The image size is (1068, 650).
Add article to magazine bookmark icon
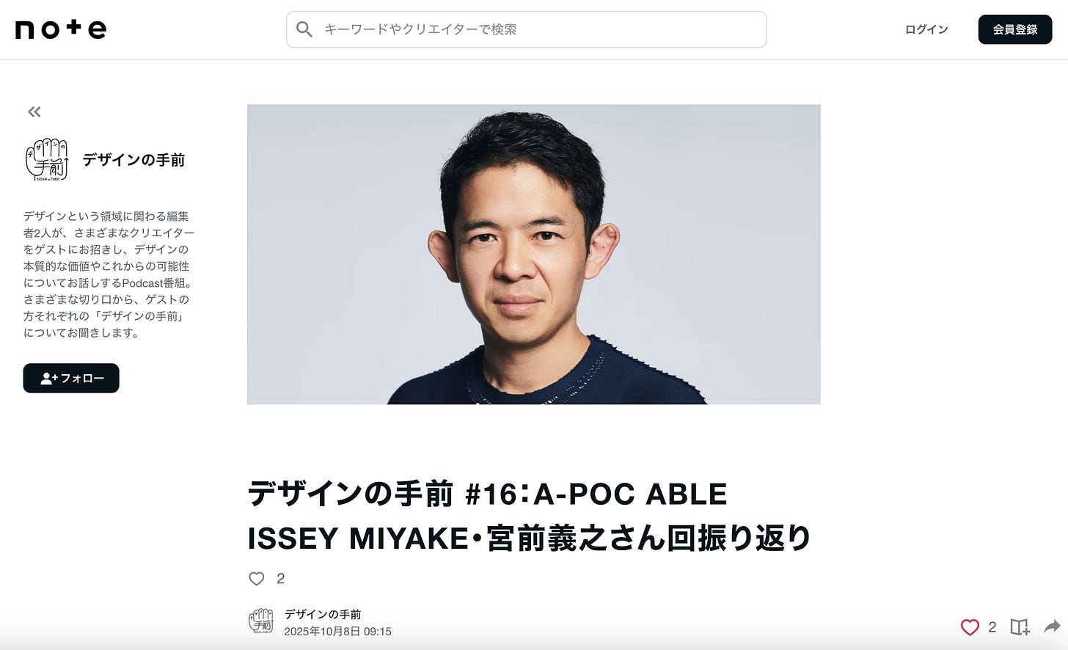tap(1020, 627)
